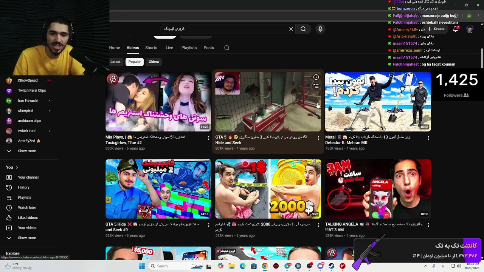Sort videos by Latest
The width and height of the screenshot is (484, 272).
[115, 62]
